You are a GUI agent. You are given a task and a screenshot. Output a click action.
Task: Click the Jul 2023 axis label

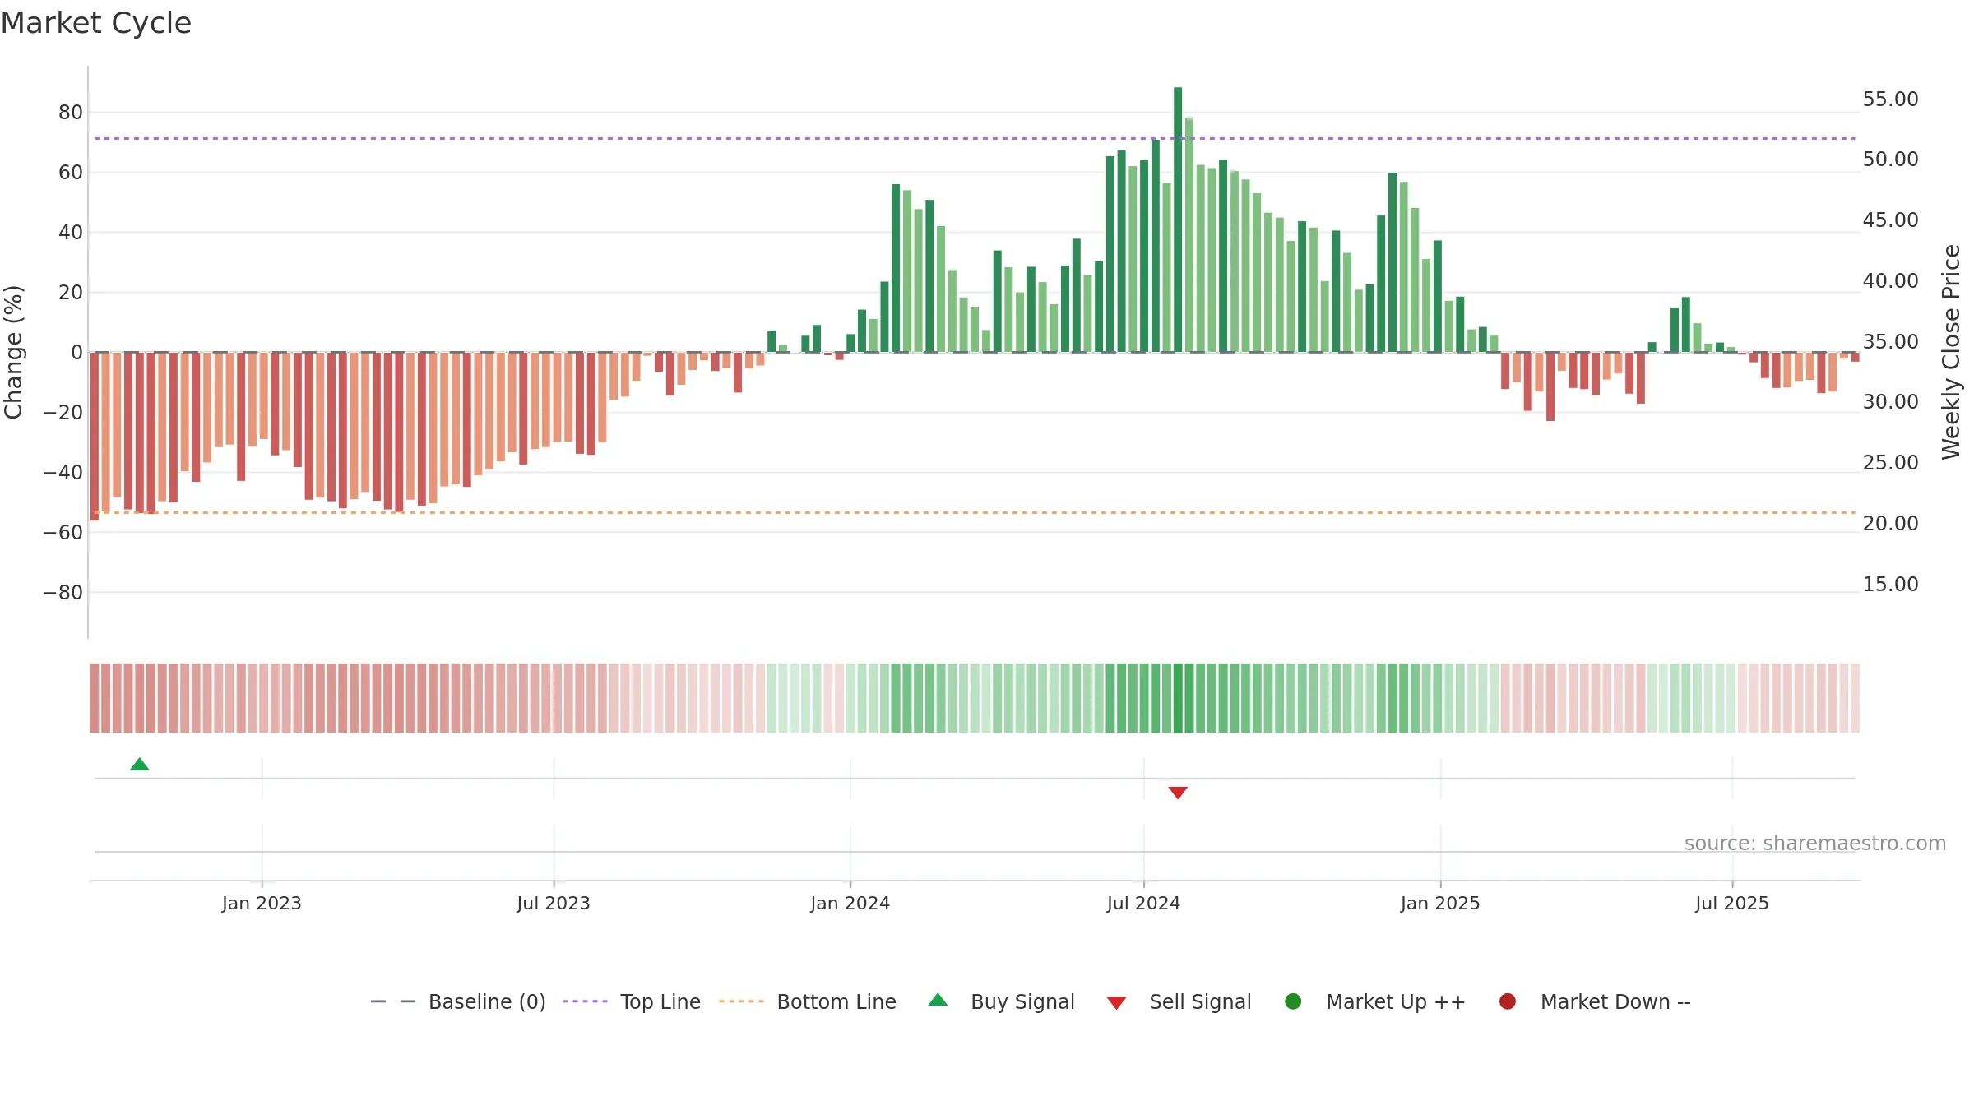tap(554, 903)
